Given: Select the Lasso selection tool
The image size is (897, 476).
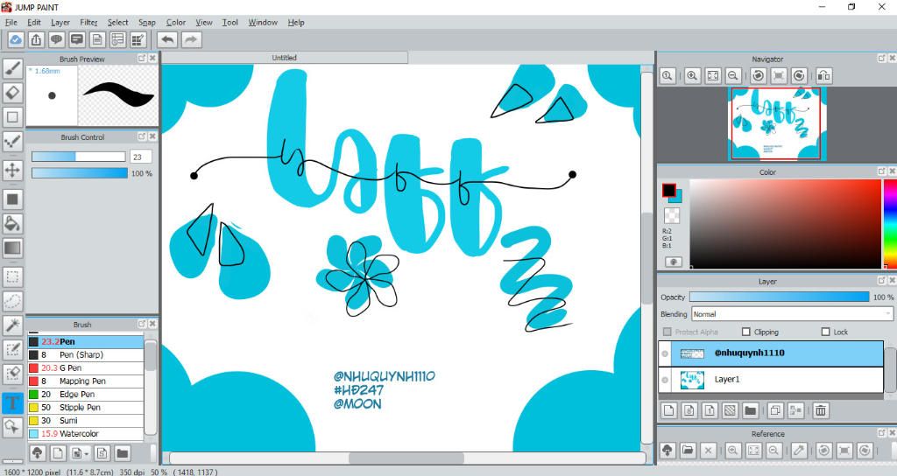Looking at the screenshot, I should click(x=12, y=301).
